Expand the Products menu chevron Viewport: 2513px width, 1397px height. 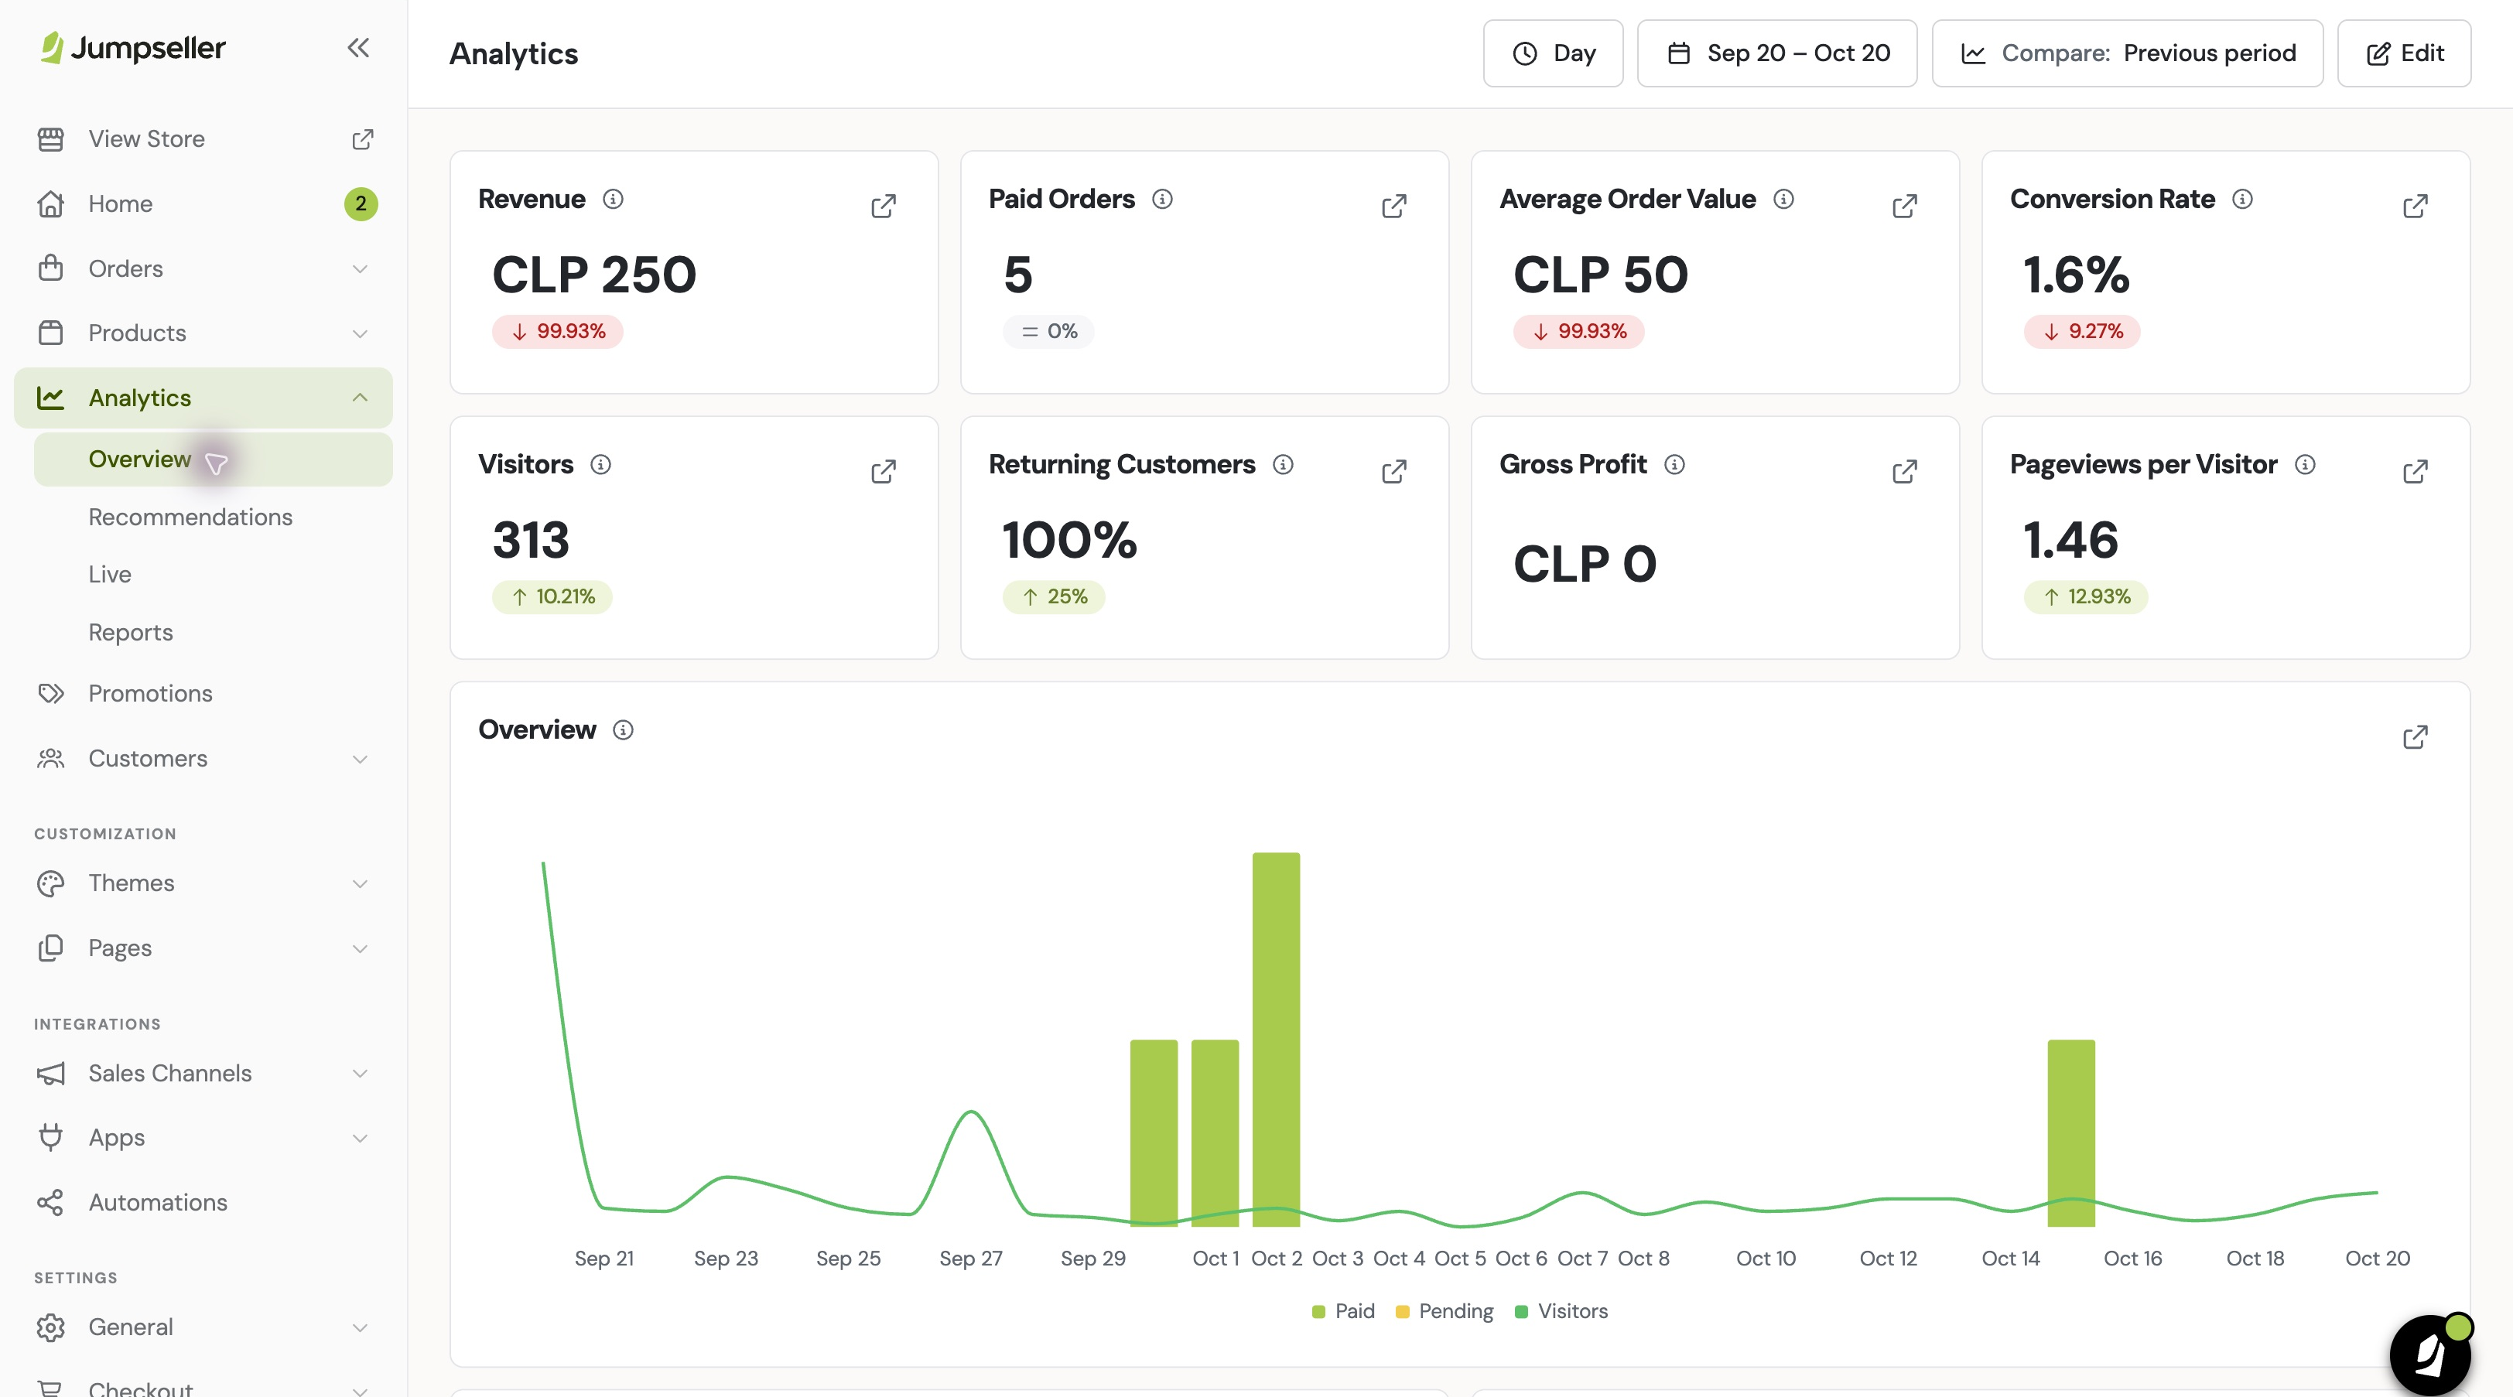coord(360,333)
